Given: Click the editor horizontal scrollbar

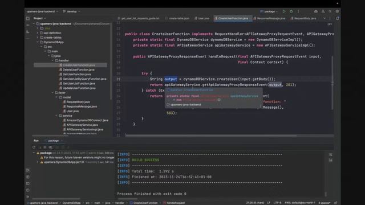Looking at the screenshot, I should (x=210, y=136).
